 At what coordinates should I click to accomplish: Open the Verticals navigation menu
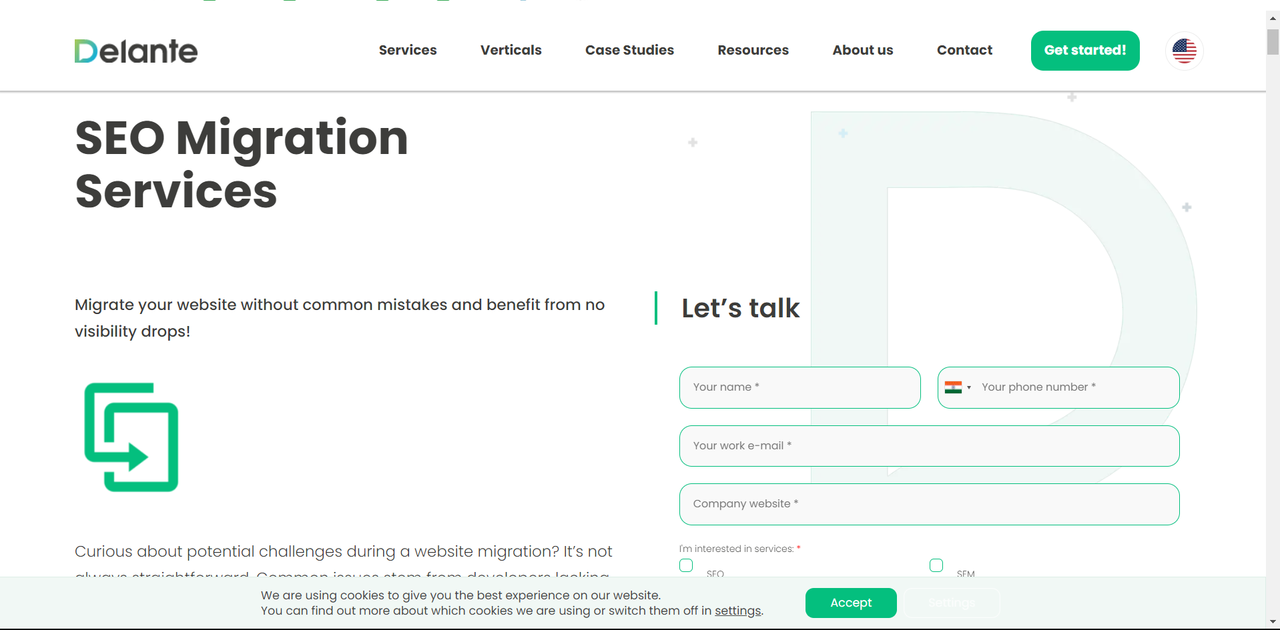tap(511, 50)
